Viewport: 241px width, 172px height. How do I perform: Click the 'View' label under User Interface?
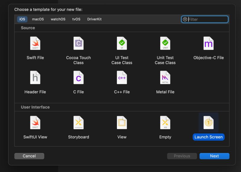click(122, 137)
